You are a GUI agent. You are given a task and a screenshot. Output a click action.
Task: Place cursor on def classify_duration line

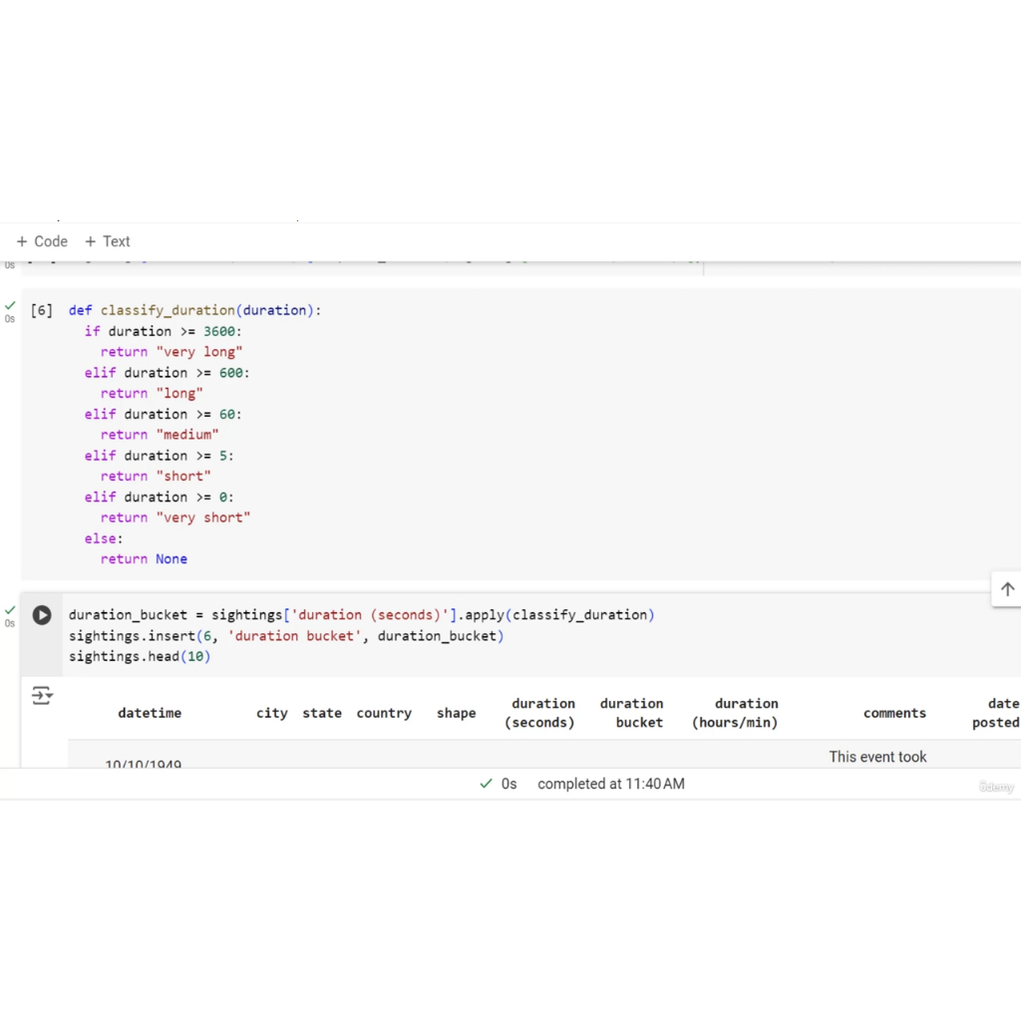pos(194,310)
